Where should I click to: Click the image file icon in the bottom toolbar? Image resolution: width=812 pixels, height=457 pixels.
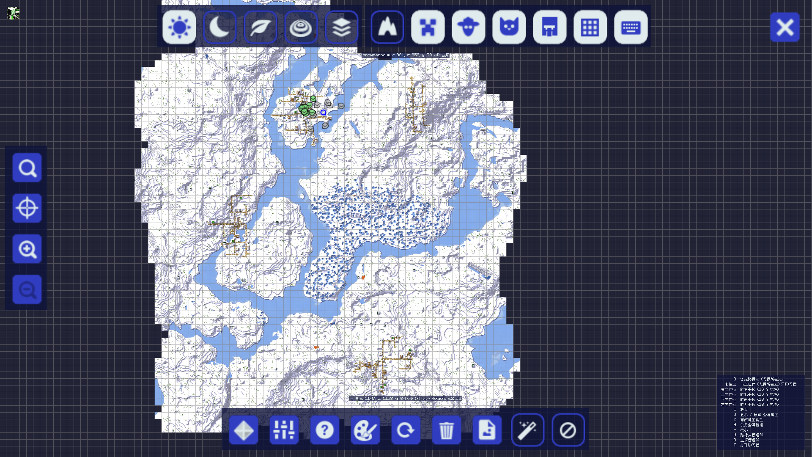pyautogui.click(x=487, y=430)
